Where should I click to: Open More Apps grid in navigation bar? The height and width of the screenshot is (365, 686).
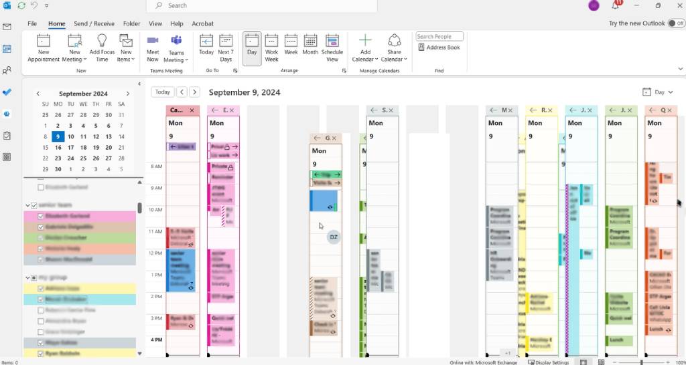7,157
